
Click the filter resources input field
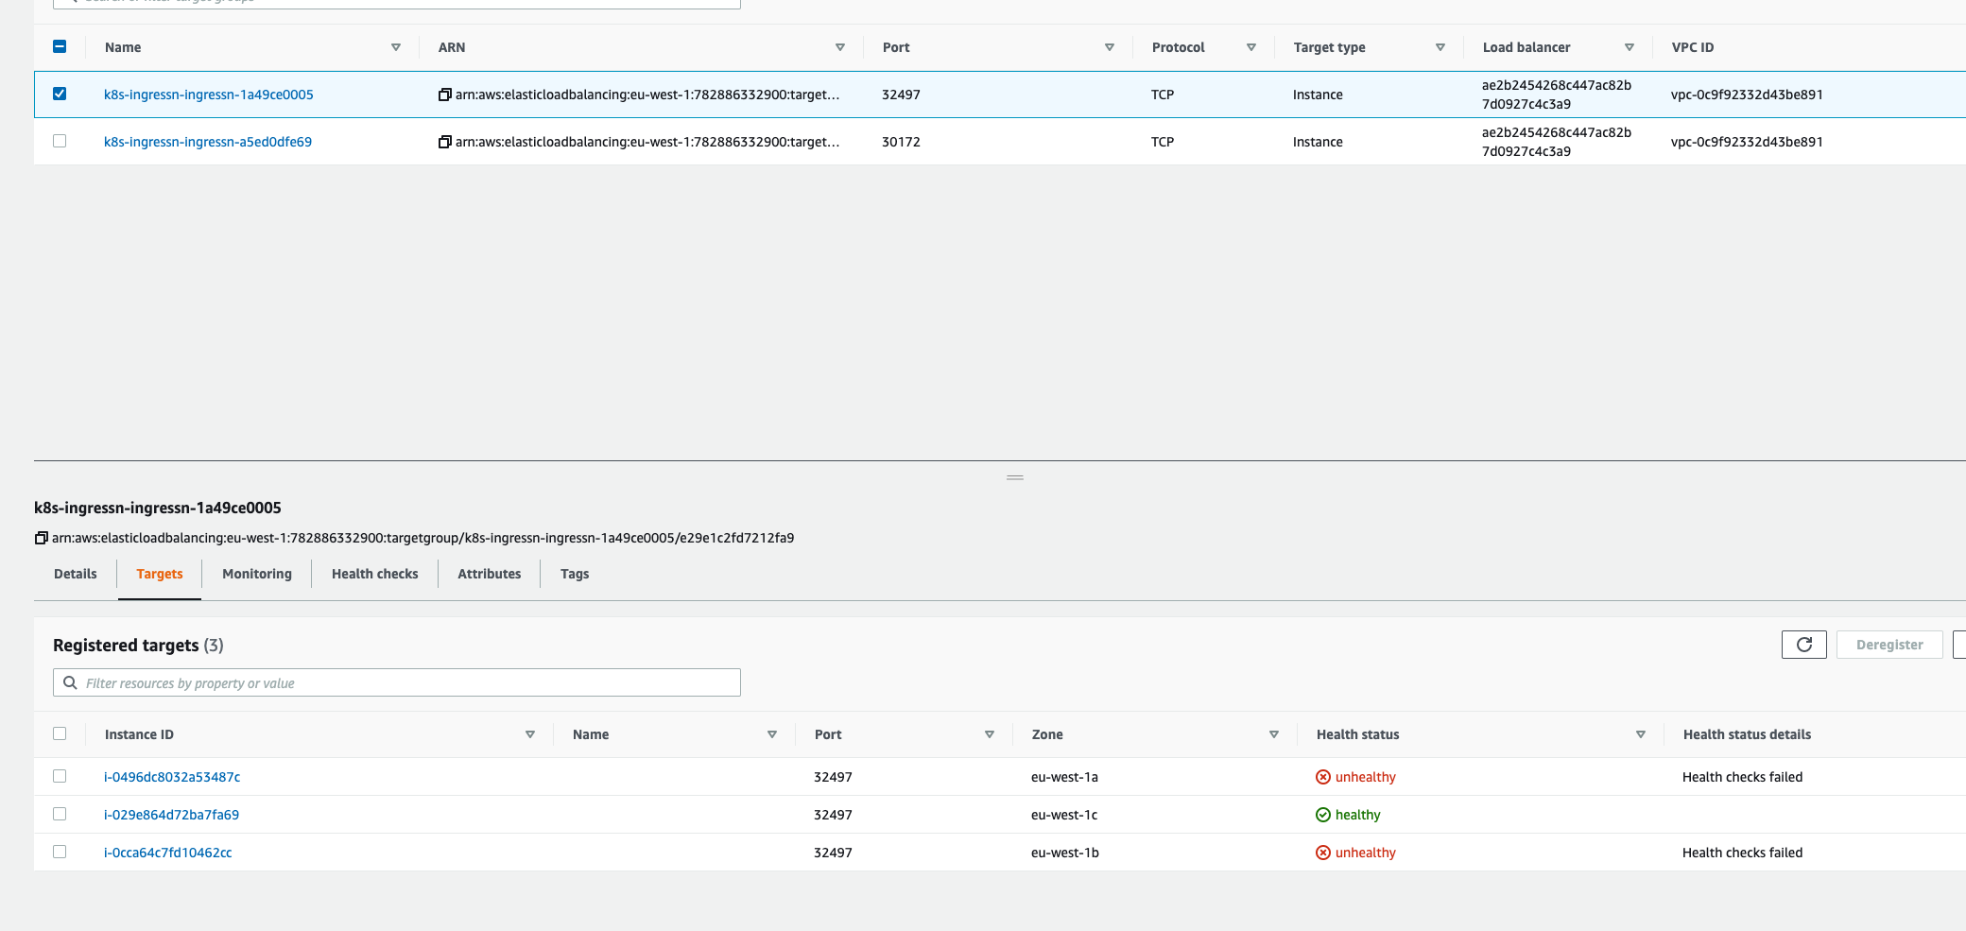tap(397, 682)
